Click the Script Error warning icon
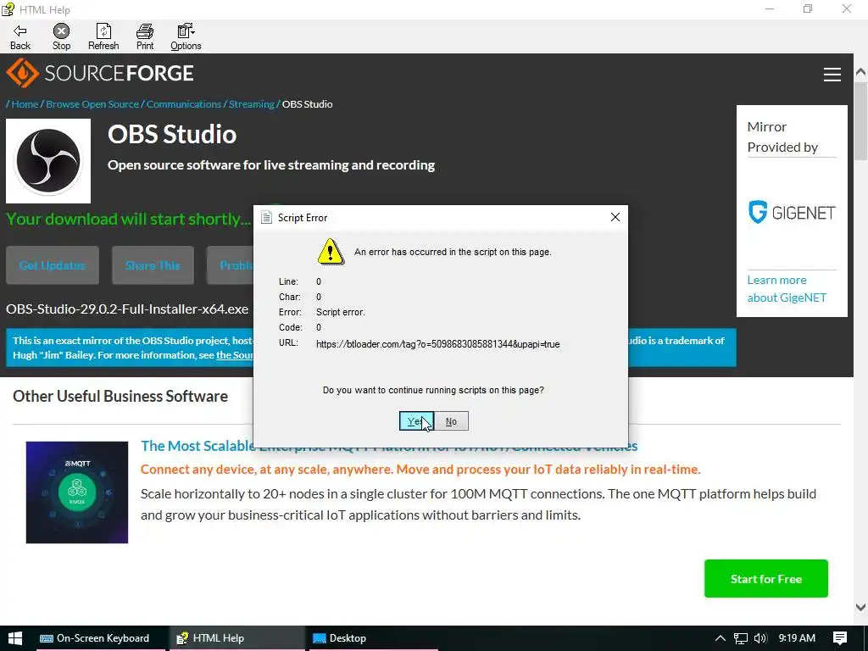 tap(331, 252)
